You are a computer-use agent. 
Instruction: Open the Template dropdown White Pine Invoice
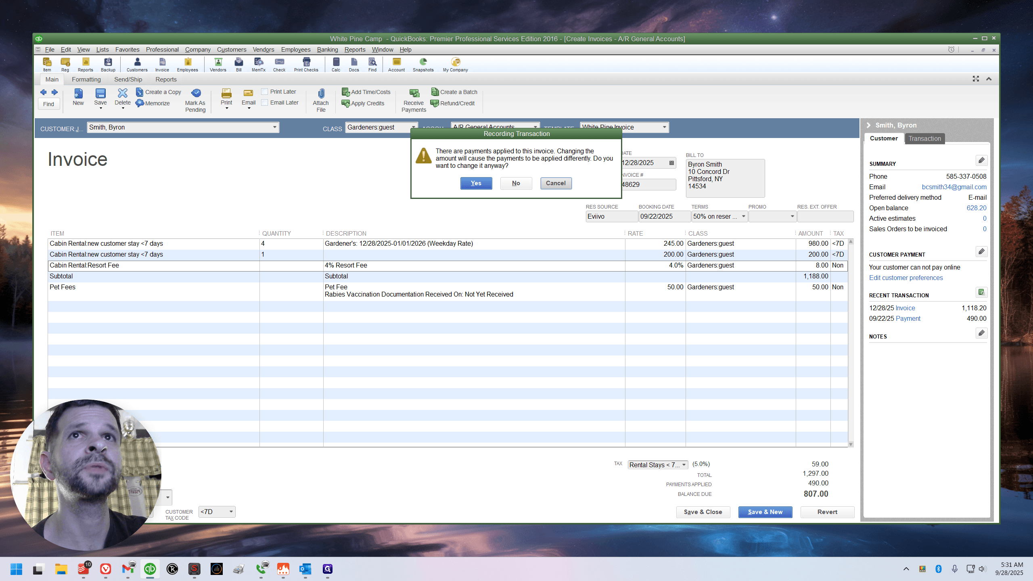point(664,127)
